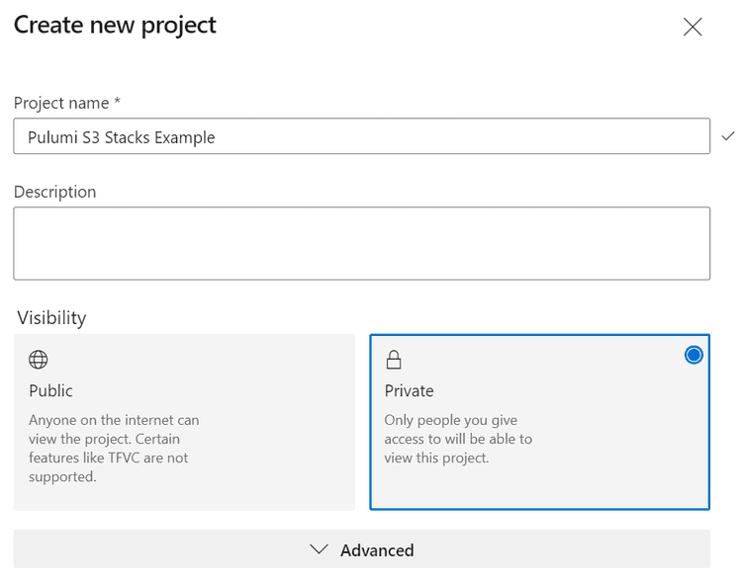This screenshot has width=742, height=583.
Task: Click the 'Project name *' label
Action: pyautogui.click(x=67, y=103)
